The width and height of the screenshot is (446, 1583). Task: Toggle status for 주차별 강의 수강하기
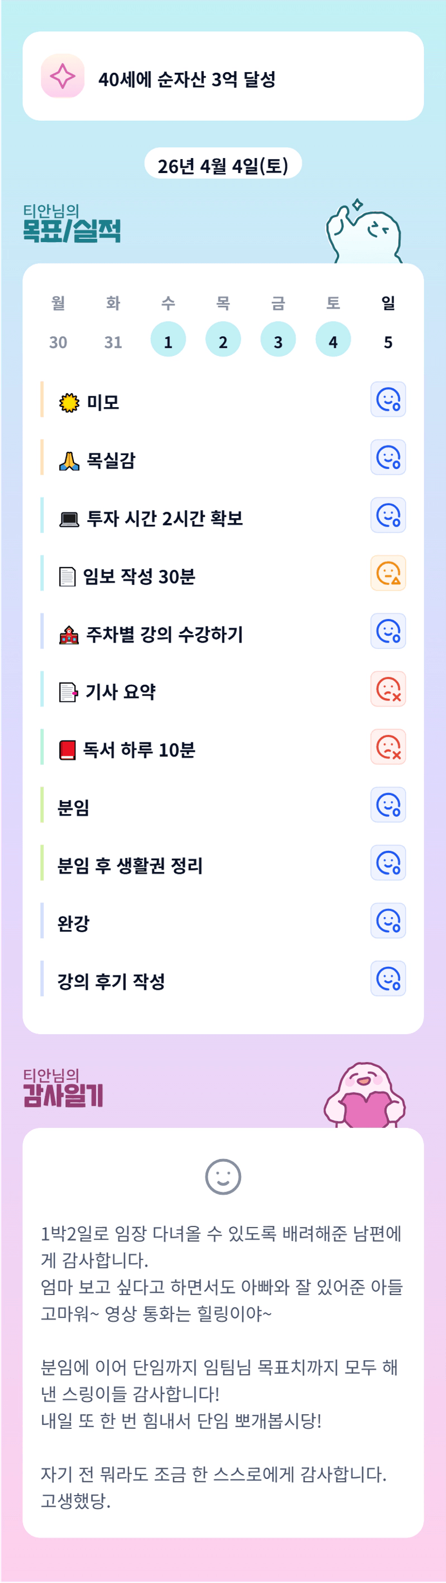click(x=388, y=631)
